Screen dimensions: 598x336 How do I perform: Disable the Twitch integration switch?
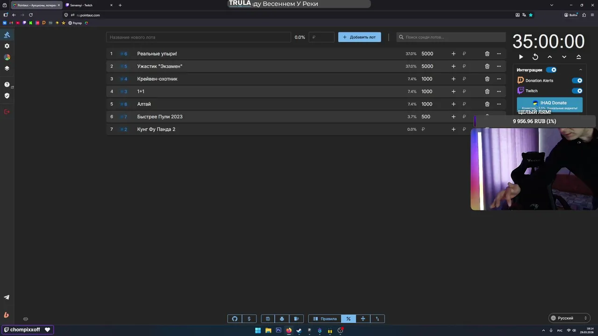coord(577,91)
